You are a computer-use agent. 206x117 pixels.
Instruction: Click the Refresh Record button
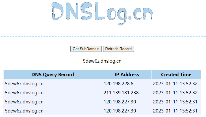(x=118, y=49)
